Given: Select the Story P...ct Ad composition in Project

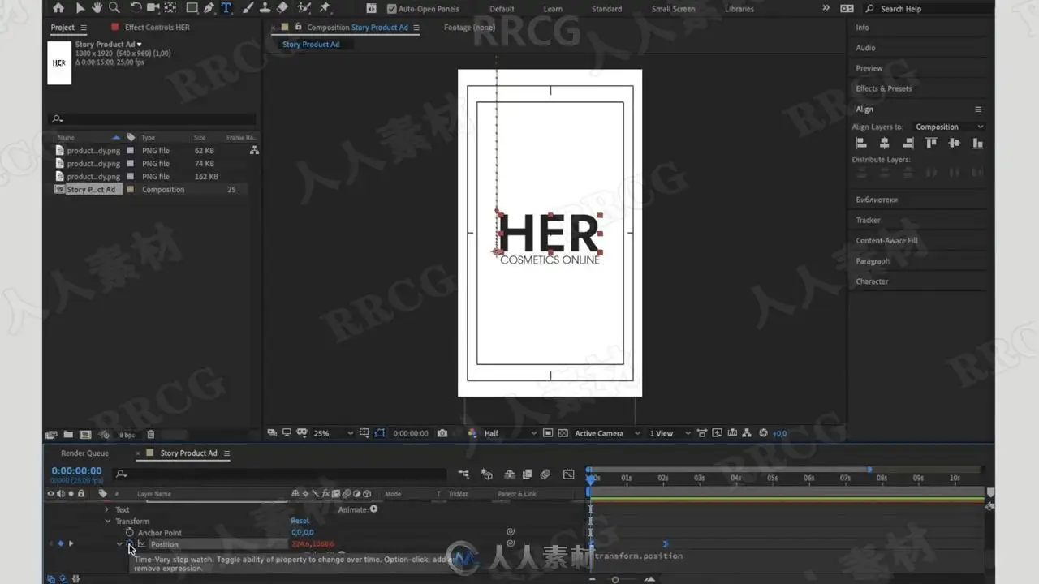Looking at the screenshot, I should click(92, 189).
